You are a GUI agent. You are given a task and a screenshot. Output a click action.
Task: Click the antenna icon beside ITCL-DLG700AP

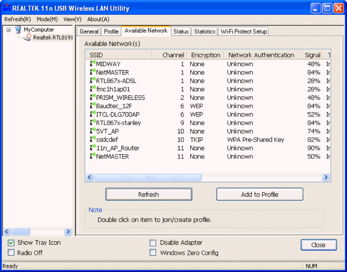[92, 114]
